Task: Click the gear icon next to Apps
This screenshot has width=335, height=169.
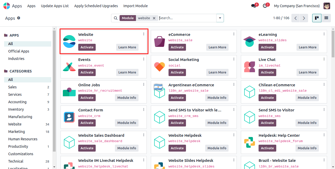Action: click(19, 18)
